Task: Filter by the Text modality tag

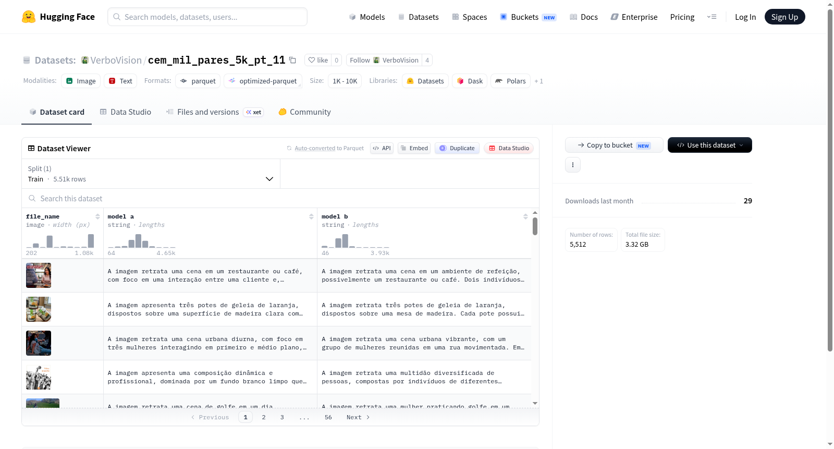Action: [120, 81]
